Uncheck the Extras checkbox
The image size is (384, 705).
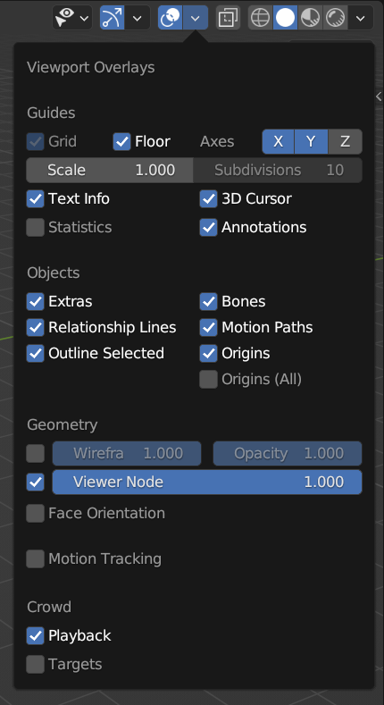[35, 301]
